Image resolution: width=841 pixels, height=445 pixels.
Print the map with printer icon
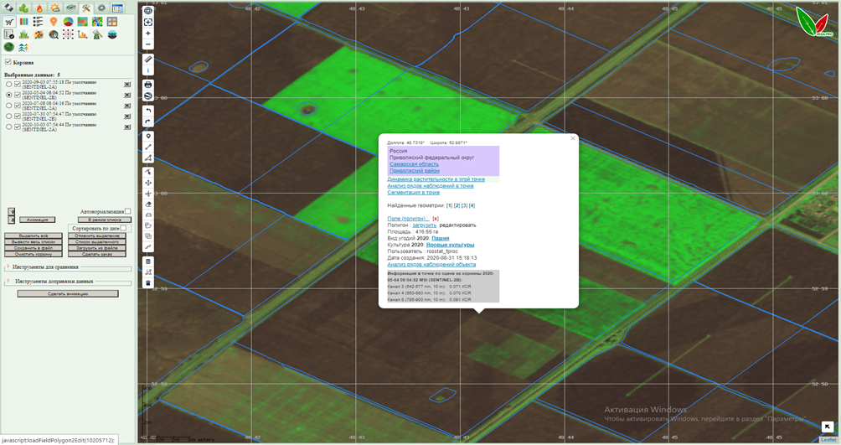click(x=148, y=85)
